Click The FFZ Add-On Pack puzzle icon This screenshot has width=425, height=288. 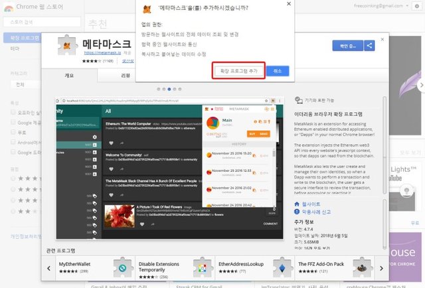tap(363, 267)
